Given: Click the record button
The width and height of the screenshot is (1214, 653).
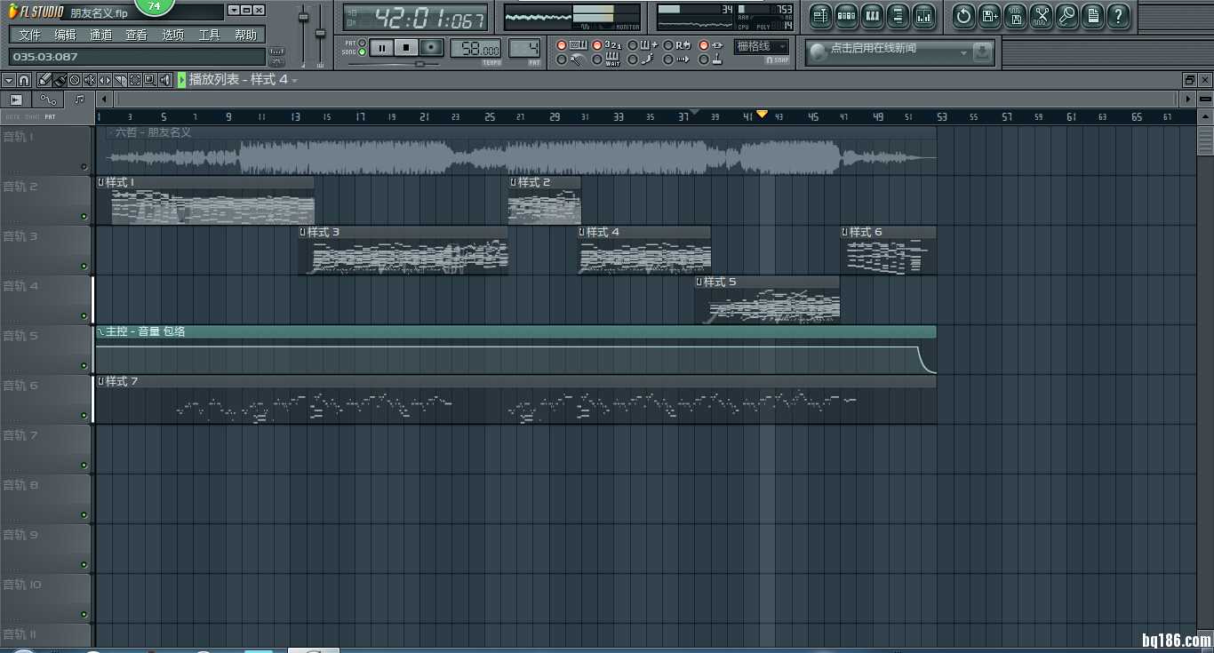Looking at the screenshot, I should (x=432, y=48).
